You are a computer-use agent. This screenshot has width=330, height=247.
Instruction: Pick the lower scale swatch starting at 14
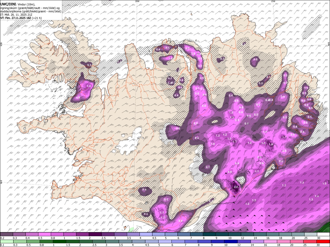click(x=257, y=242)
